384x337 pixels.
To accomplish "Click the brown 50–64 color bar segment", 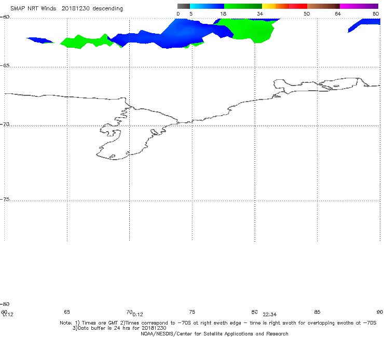I will point(323,6).
